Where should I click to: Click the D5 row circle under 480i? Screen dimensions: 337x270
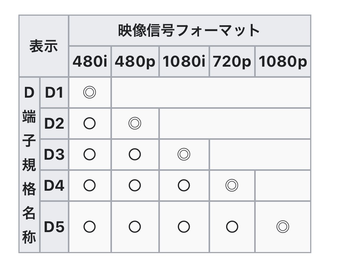coord(89,227)
